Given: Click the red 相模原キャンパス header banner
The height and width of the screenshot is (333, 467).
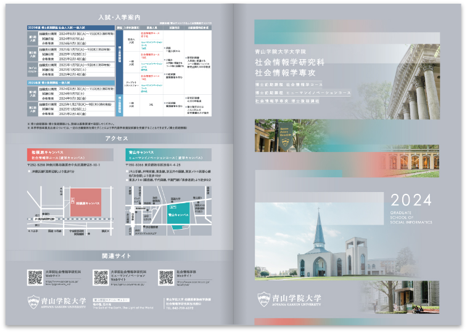Looking at the screenshot, I should pos(70,154).
